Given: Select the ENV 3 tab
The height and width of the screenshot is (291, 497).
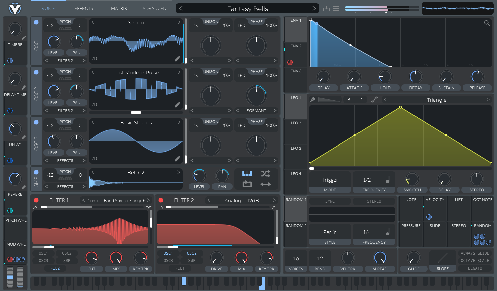Looking at the screenshot, I should pos(295,80).
